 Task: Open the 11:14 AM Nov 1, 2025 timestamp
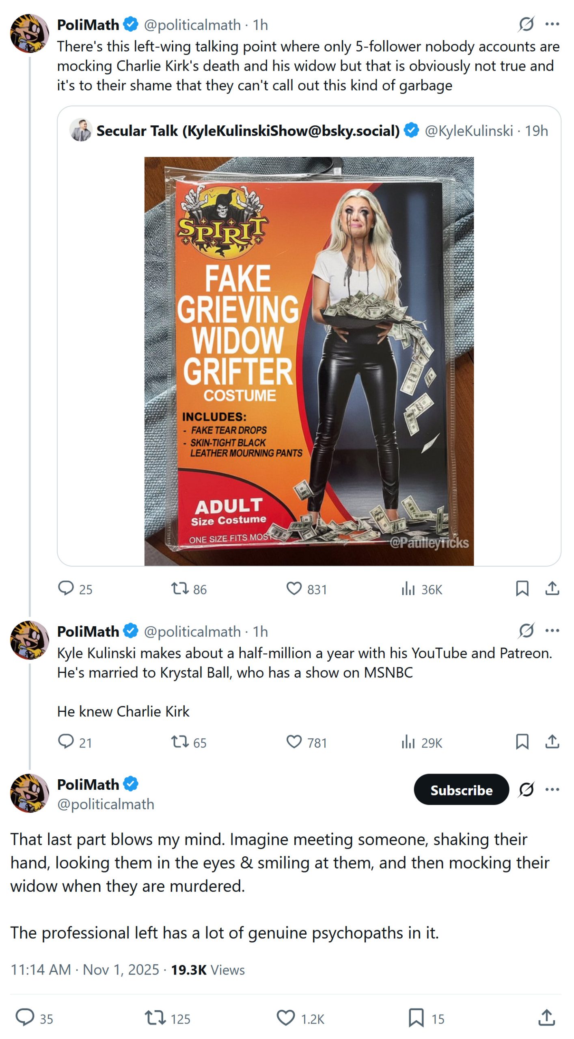[85, 970]
